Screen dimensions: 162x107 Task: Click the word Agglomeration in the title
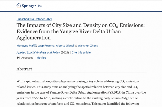tap(33, 38)
